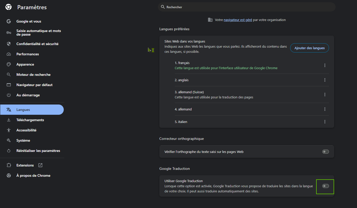Click the download icon for Téléchargements
357x208 pixels.
[x=9, y=120]
